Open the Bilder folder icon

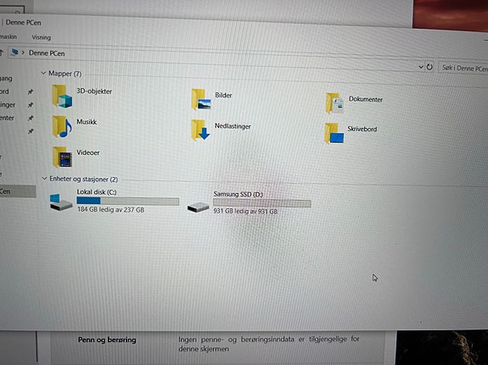coord(201,99)
